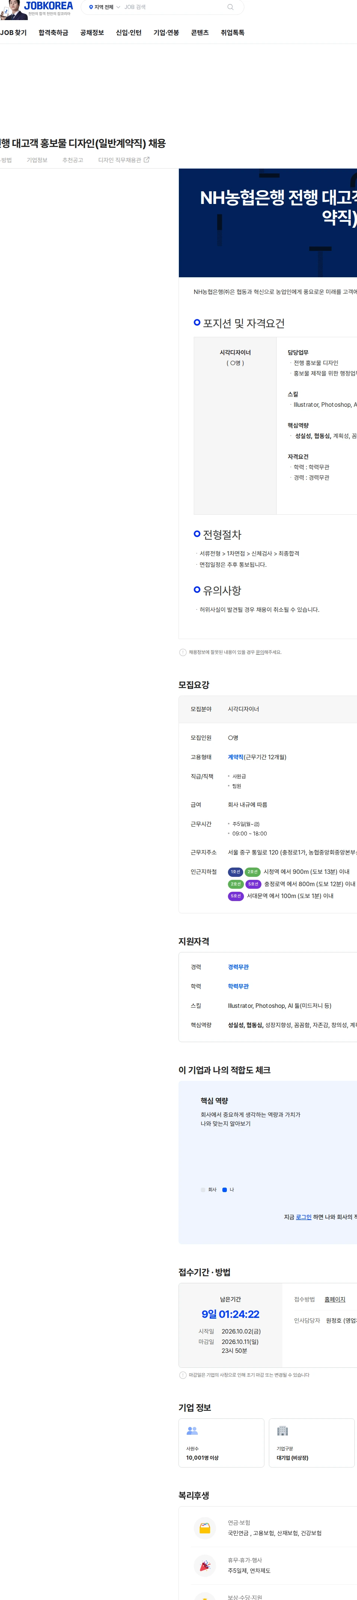
Task: Click the magnifier search icon
Action: (230, 7)
